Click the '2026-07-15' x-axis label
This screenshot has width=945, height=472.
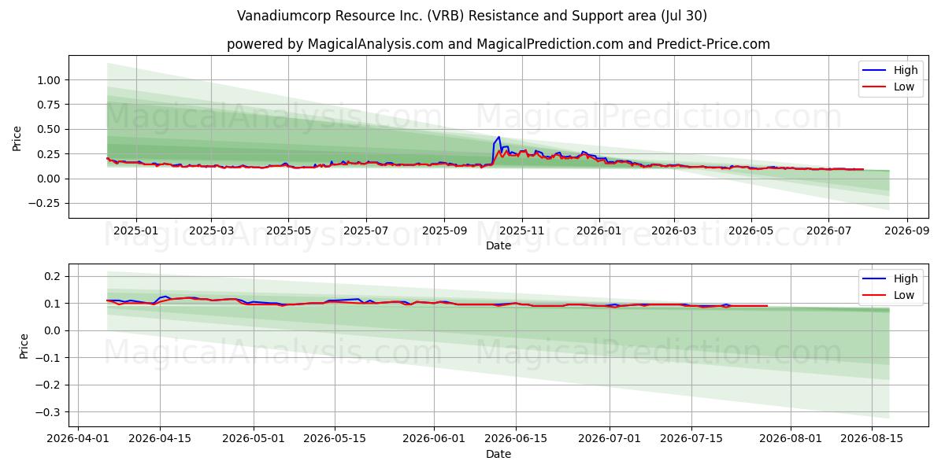coord(691,439)
